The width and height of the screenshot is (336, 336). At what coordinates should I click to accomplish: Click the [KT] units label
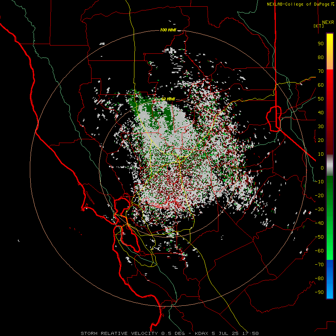(319, 26)
